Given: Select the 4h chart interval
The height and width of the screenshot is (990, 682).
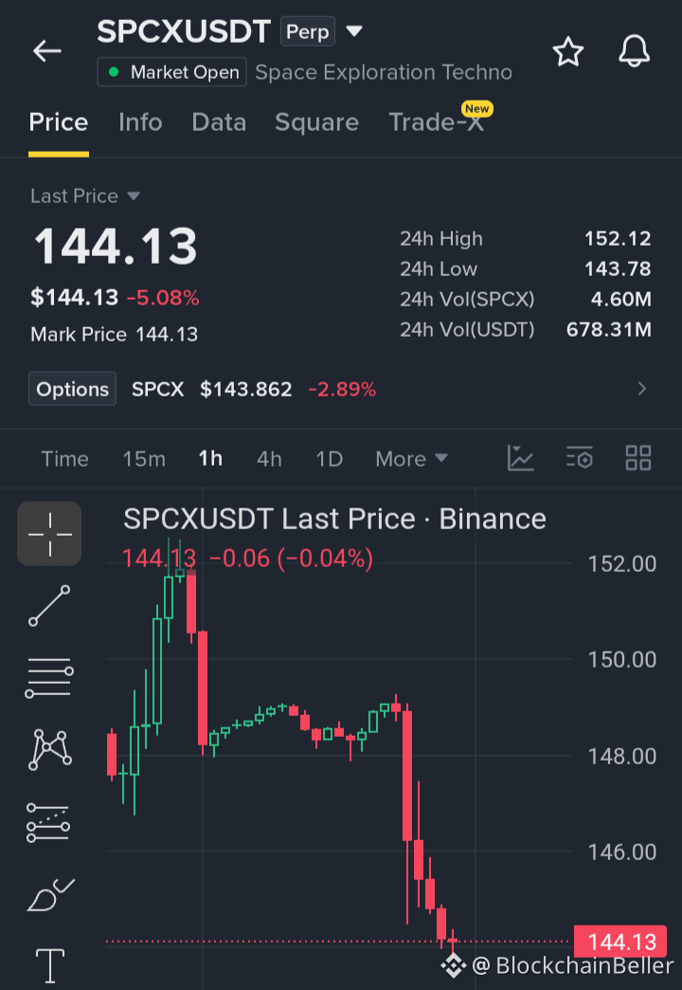Looking at the screenshot, I should click(269, 459).
